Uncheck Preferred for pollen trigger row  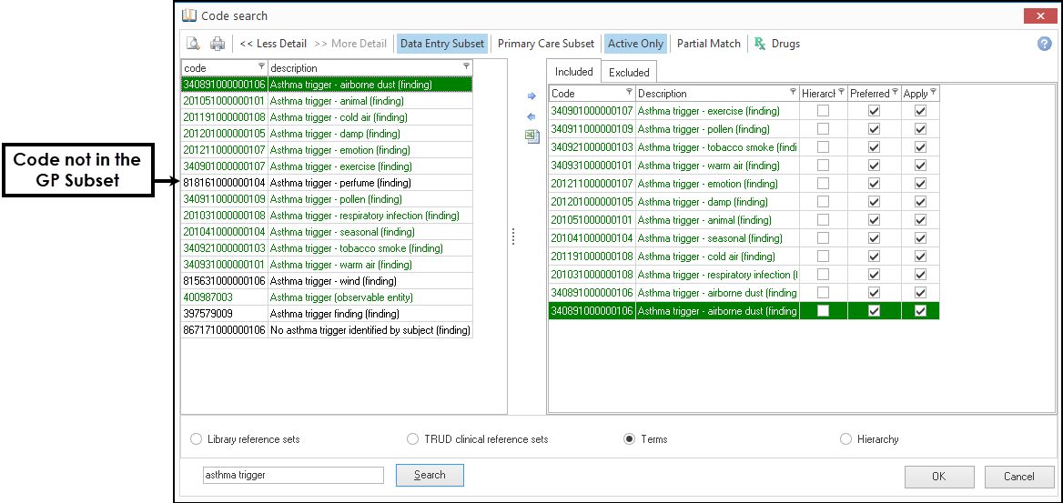coord(874,129)
